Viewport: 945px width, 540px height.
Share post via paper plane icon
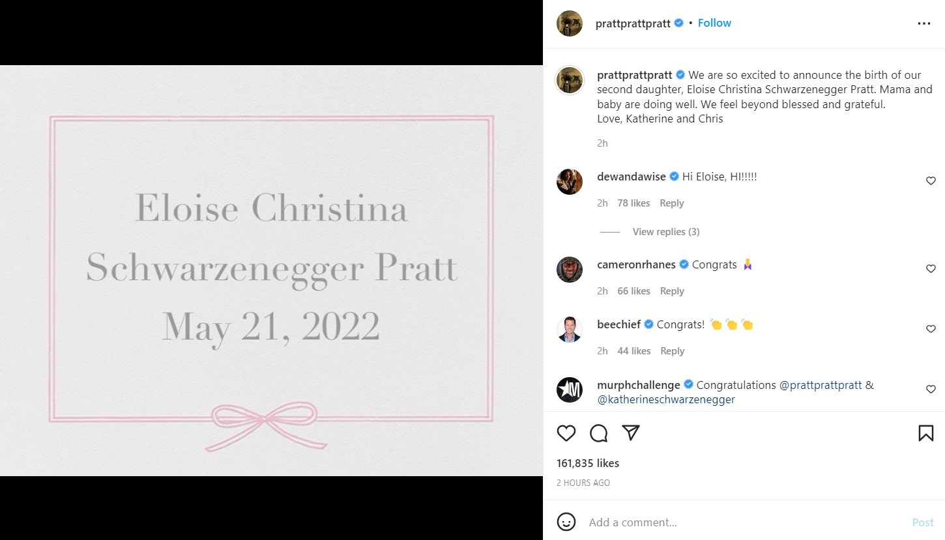pos(630,433)
